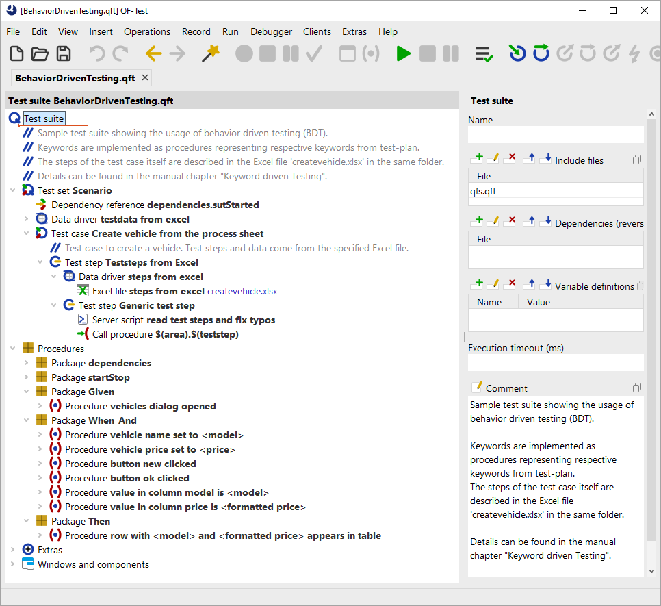Open the Debugger menu
Image resolution: width=661 pixels, height=606 pixels.
click(x=271, y=31)
